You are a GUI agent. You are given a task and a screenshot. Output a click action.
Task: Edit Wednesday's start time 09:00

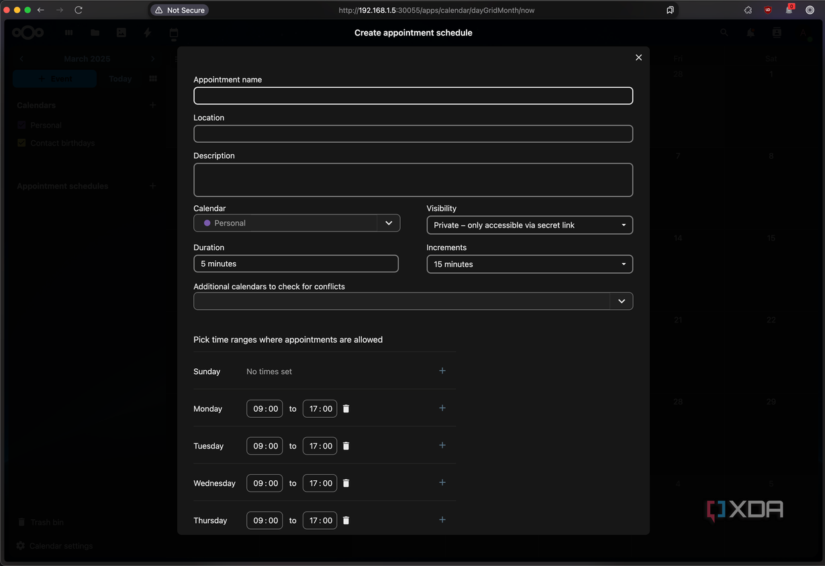point(264,483)
